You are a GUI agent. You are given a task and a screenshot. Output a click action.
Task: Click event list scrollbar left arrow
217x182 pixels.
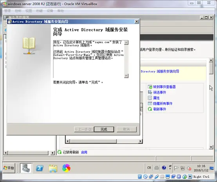point(68,141)
